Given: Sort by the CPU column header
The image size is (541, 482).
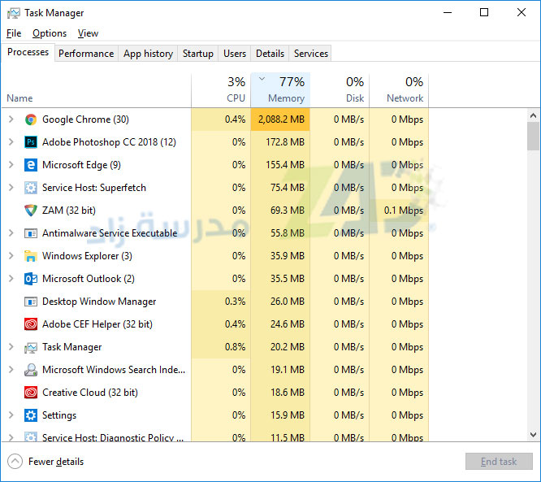Looking at the screenshot, I should (221, 89).
